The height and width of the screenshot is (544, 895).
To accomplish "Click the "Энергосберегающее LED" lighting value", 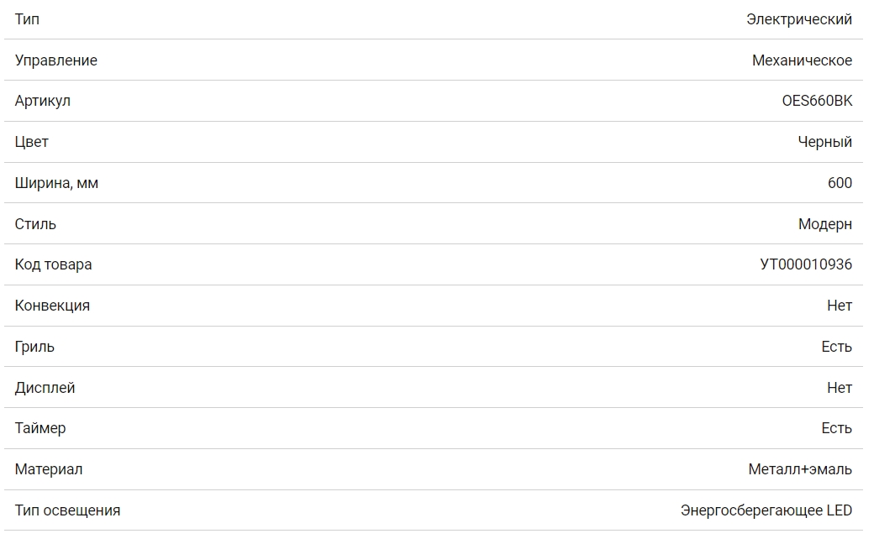I will pos(766,510).
